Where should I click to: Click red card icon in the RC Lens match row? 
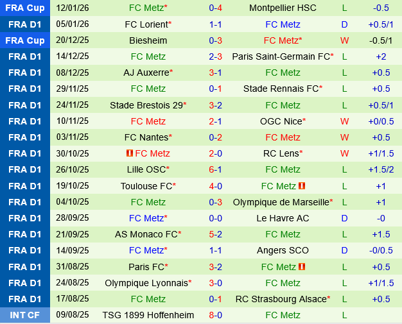coord(129,153)
